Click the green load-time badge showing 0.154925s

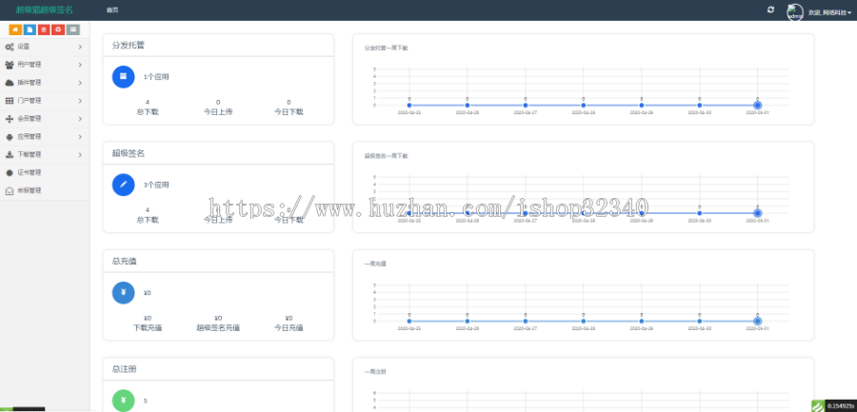tap(834, 406)
